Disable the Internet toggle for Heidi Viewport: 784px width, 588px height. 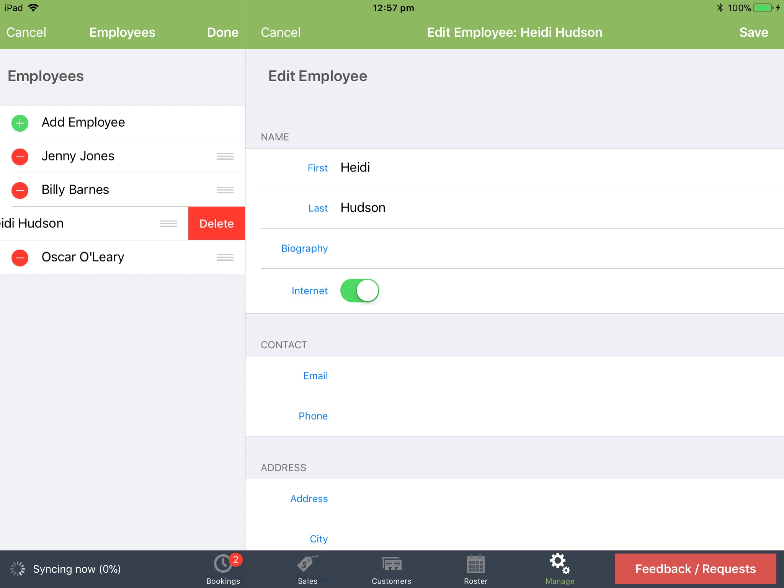point(359,290)
